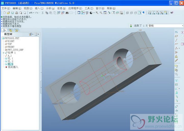Open the 工具(T) menu
184x131 pixels.
[x=89, y=8]
